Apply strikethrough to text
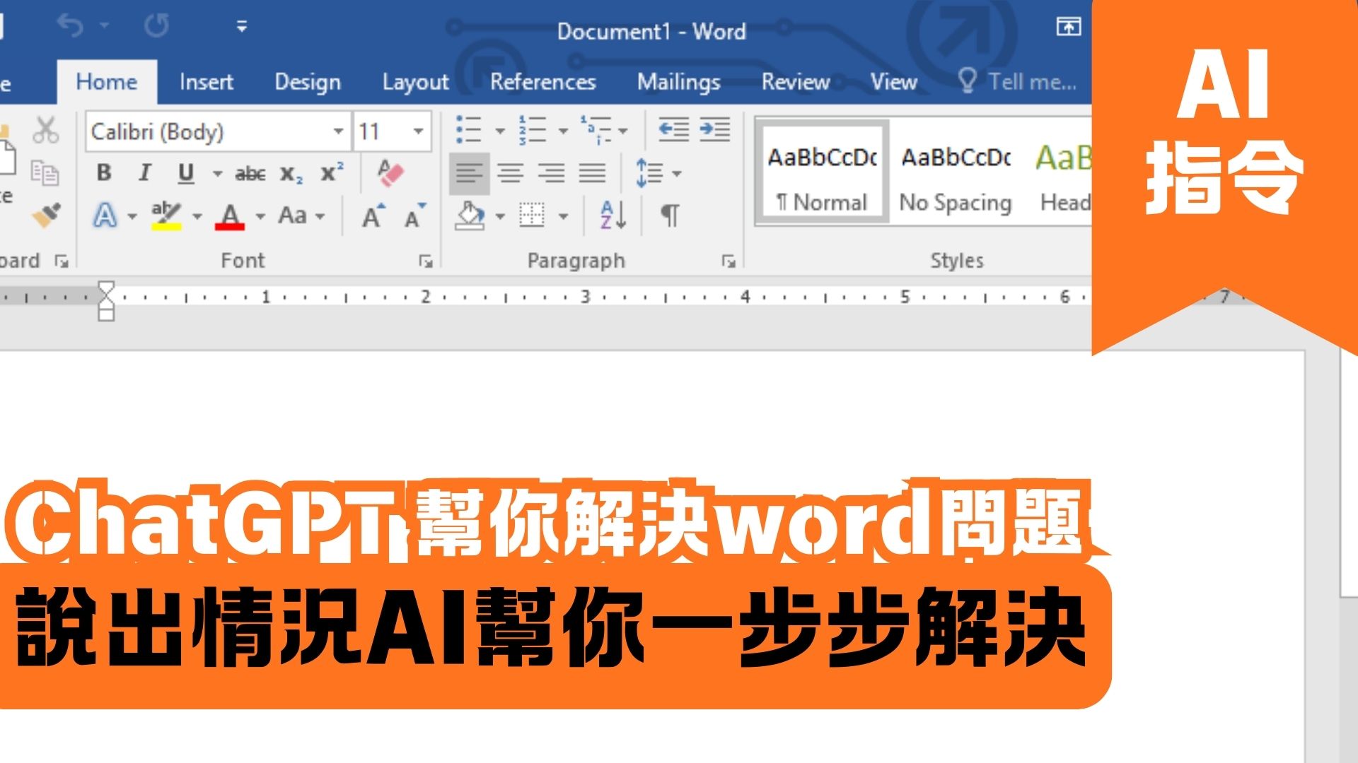Screen dimensions: 1358x763 (x=251, y=173)
